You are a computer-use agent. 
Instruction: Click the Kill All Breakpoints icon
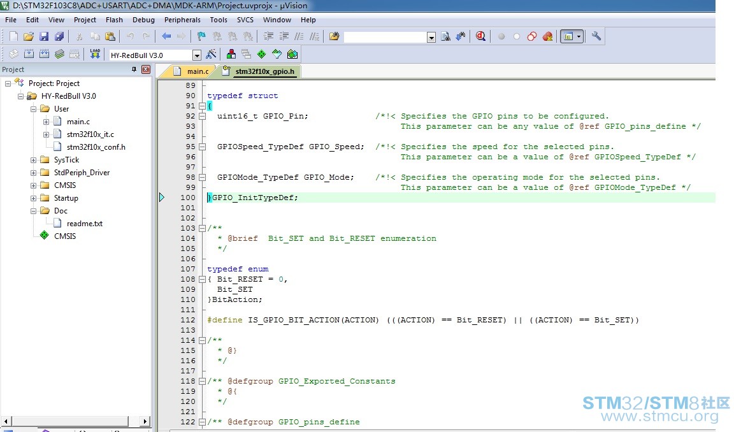pos(547,36)
